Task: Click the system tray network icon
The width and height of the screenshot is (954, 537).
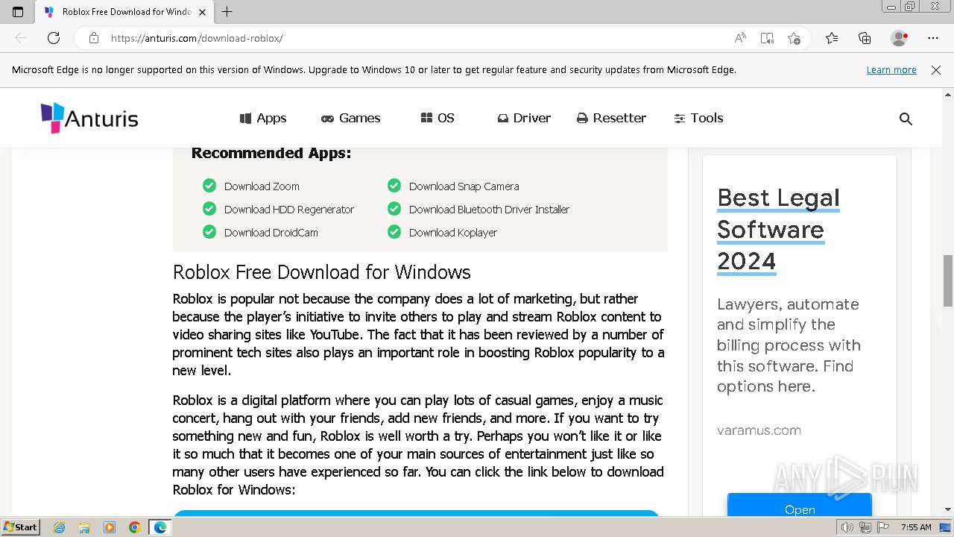Action: coord(865,527)
